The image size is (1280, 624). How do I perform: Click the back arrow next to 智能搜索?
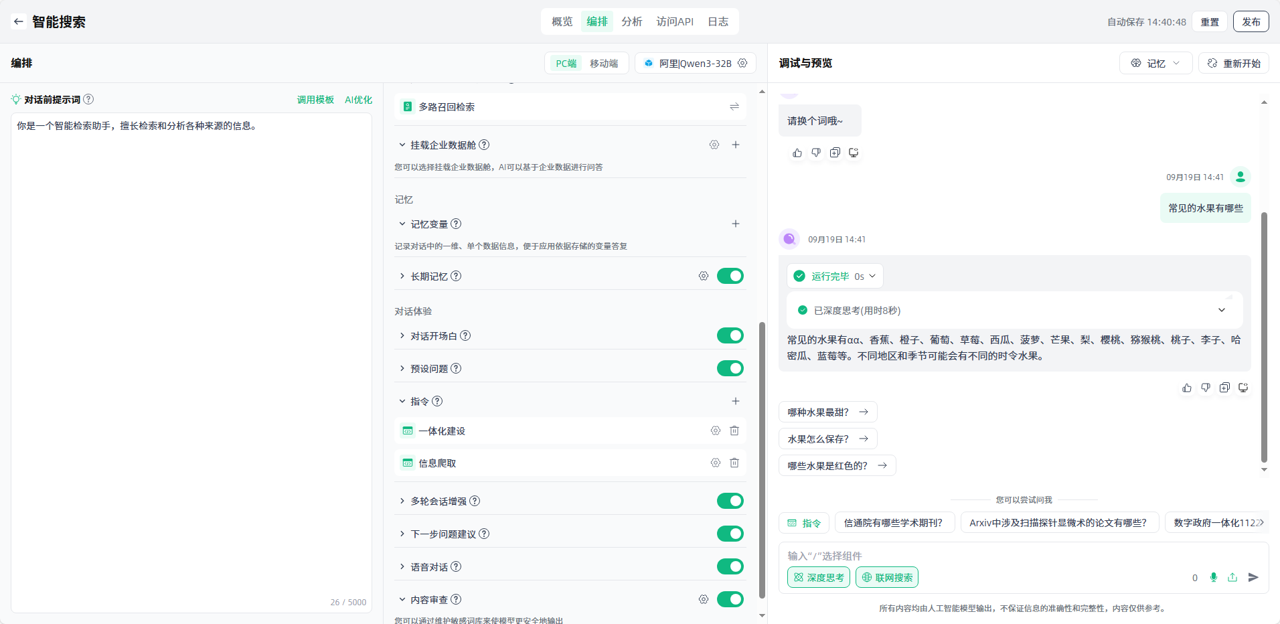pos(18,21)
